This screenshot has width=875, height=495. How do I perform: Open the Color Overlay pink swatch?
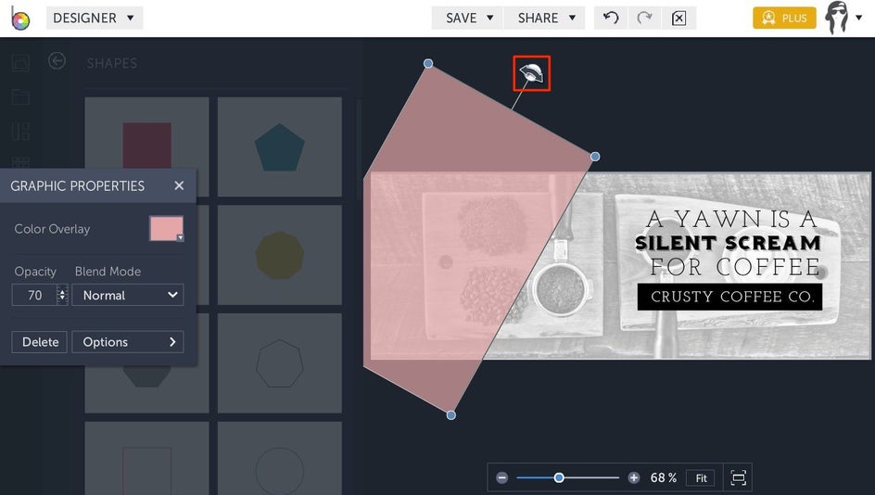[x=166, y=228]
